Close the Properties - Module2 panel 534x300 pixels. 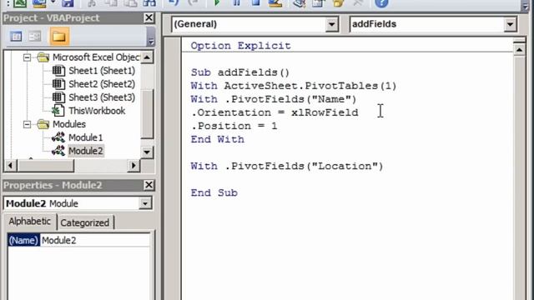[149, 185]
